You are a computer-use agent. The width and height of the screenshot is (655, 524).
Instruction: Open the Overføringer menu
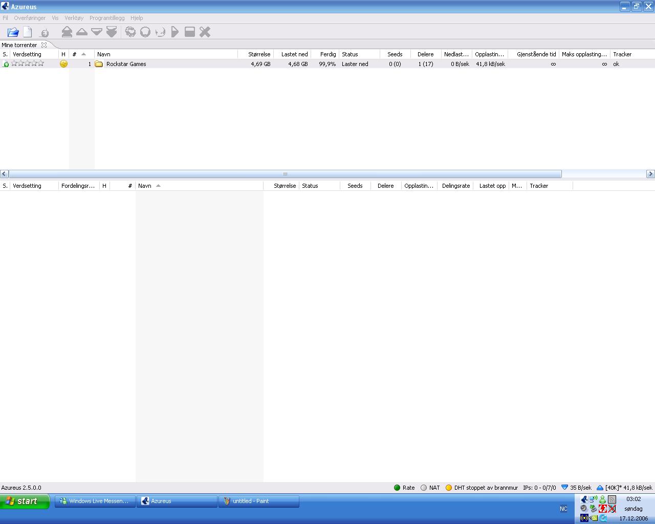click(30, 18)
